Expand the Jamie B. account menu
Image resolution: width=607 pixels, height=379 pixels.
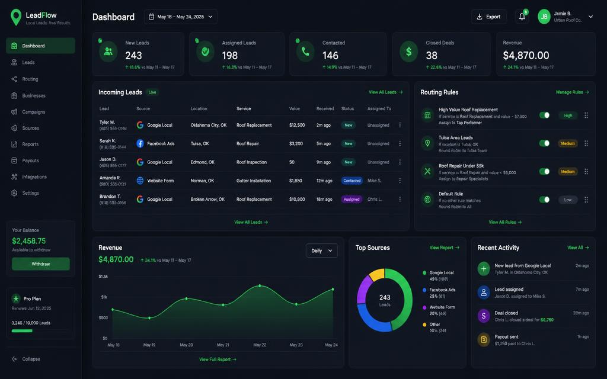(x=591, y=17)
